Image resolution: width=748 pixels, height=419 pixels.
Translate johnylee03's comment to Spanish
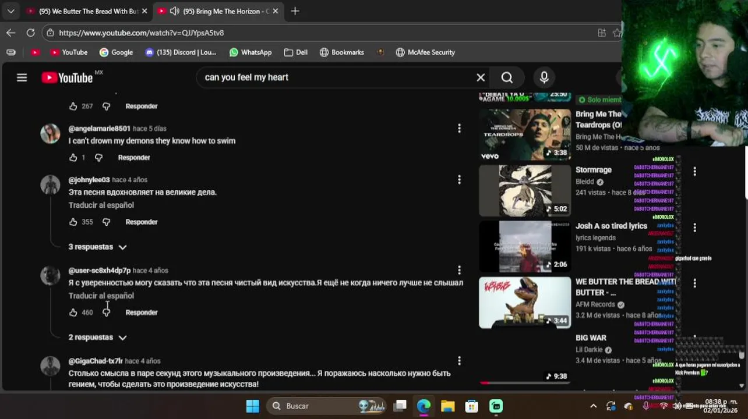101,205
